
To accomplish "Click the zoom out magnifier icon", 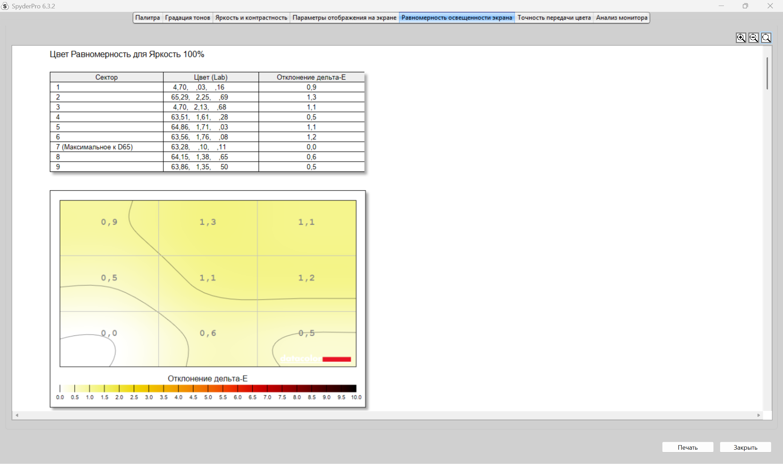I will coord(753,38).
